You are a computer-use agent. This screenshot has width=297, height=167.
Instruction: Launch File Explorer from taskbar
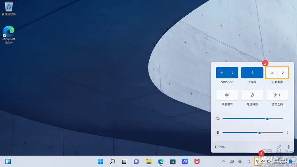(148, 161)
